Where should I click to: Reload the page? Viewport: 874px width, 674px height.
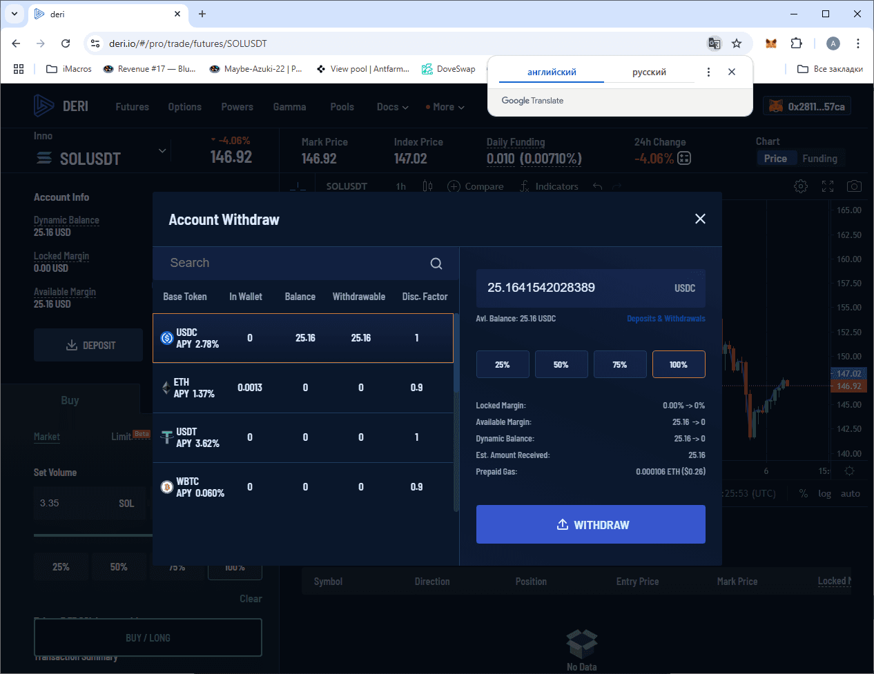pyautogui.click(x=66, y=43)
